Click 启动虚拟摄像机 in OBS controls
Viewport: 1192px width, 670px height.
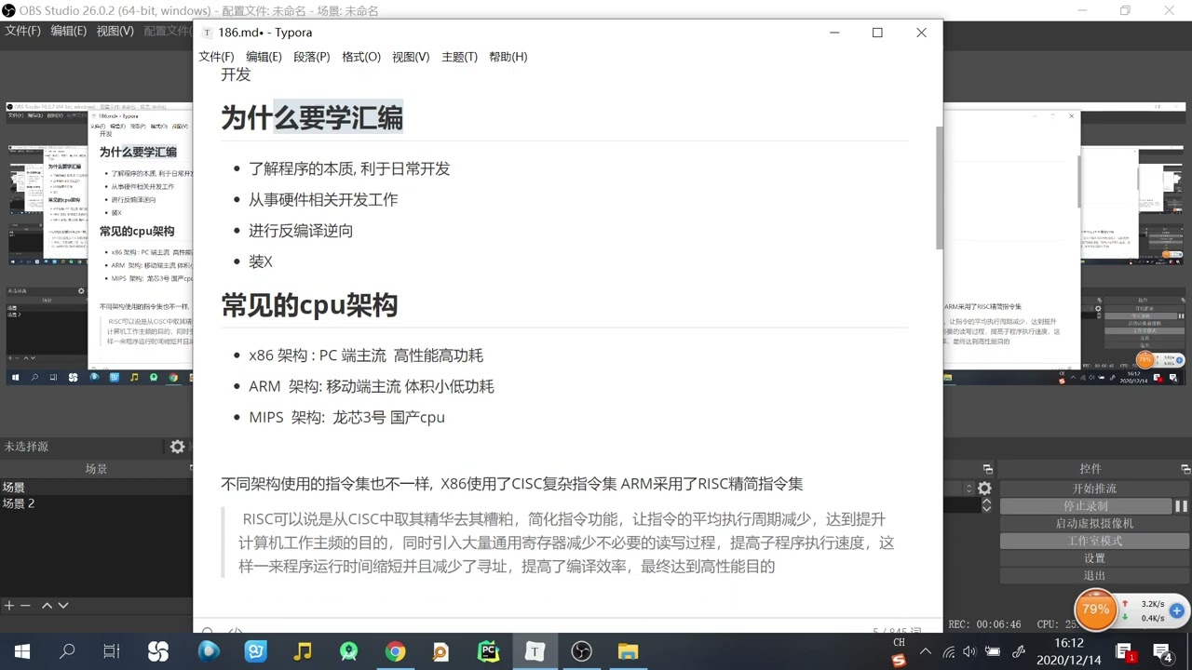coord(1094,523)
